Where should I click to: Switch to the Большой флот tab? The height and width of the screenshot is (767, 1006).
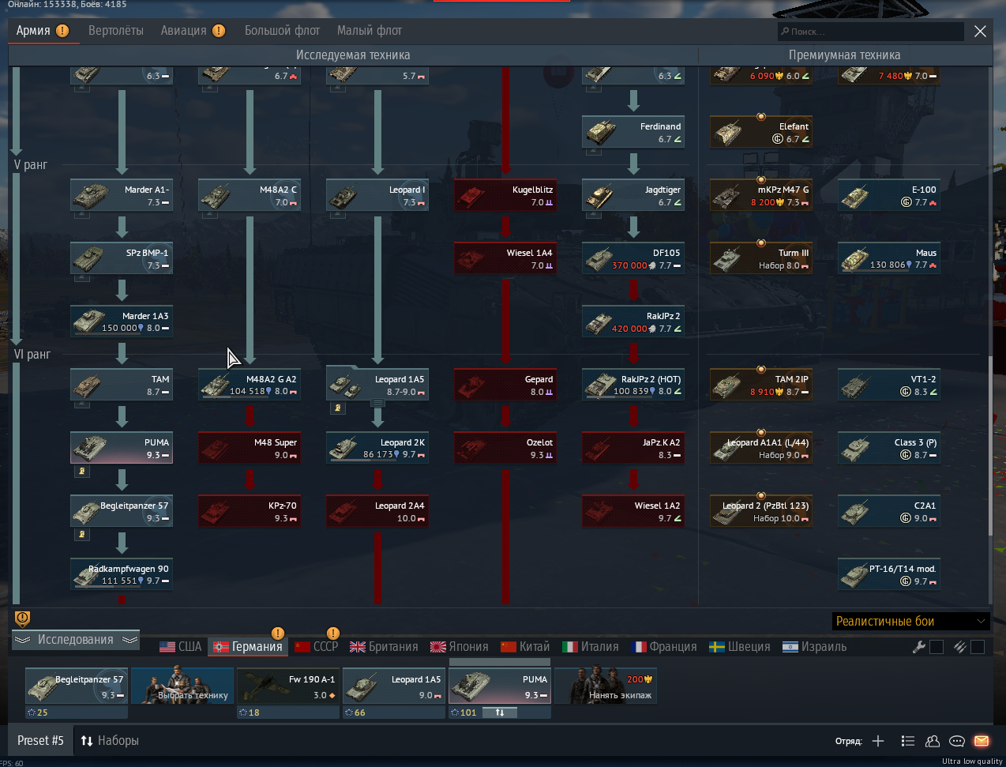coord(282,31)
